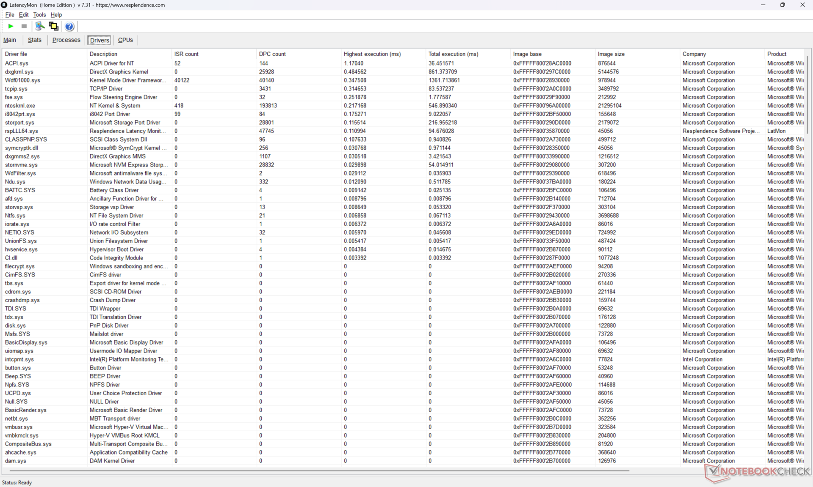Screen dimensions: 813x487
Task: Sort by the Highest execution (ms) column header
Action: coord(372,54)
